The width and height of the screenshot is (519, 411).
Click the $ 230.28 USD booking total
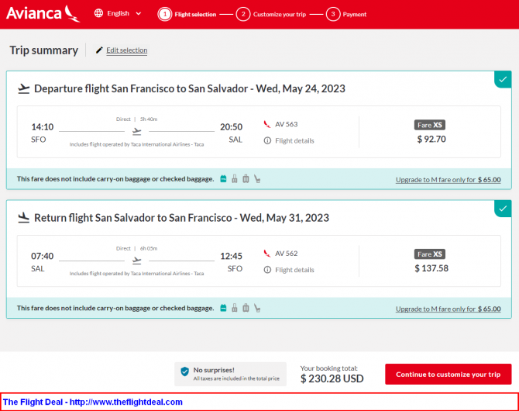(332, 378)
